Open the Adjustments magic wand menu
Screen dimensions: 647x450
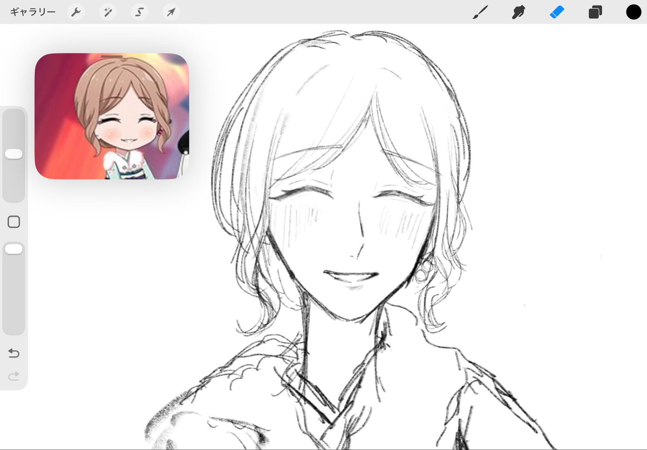click(108, 12)
